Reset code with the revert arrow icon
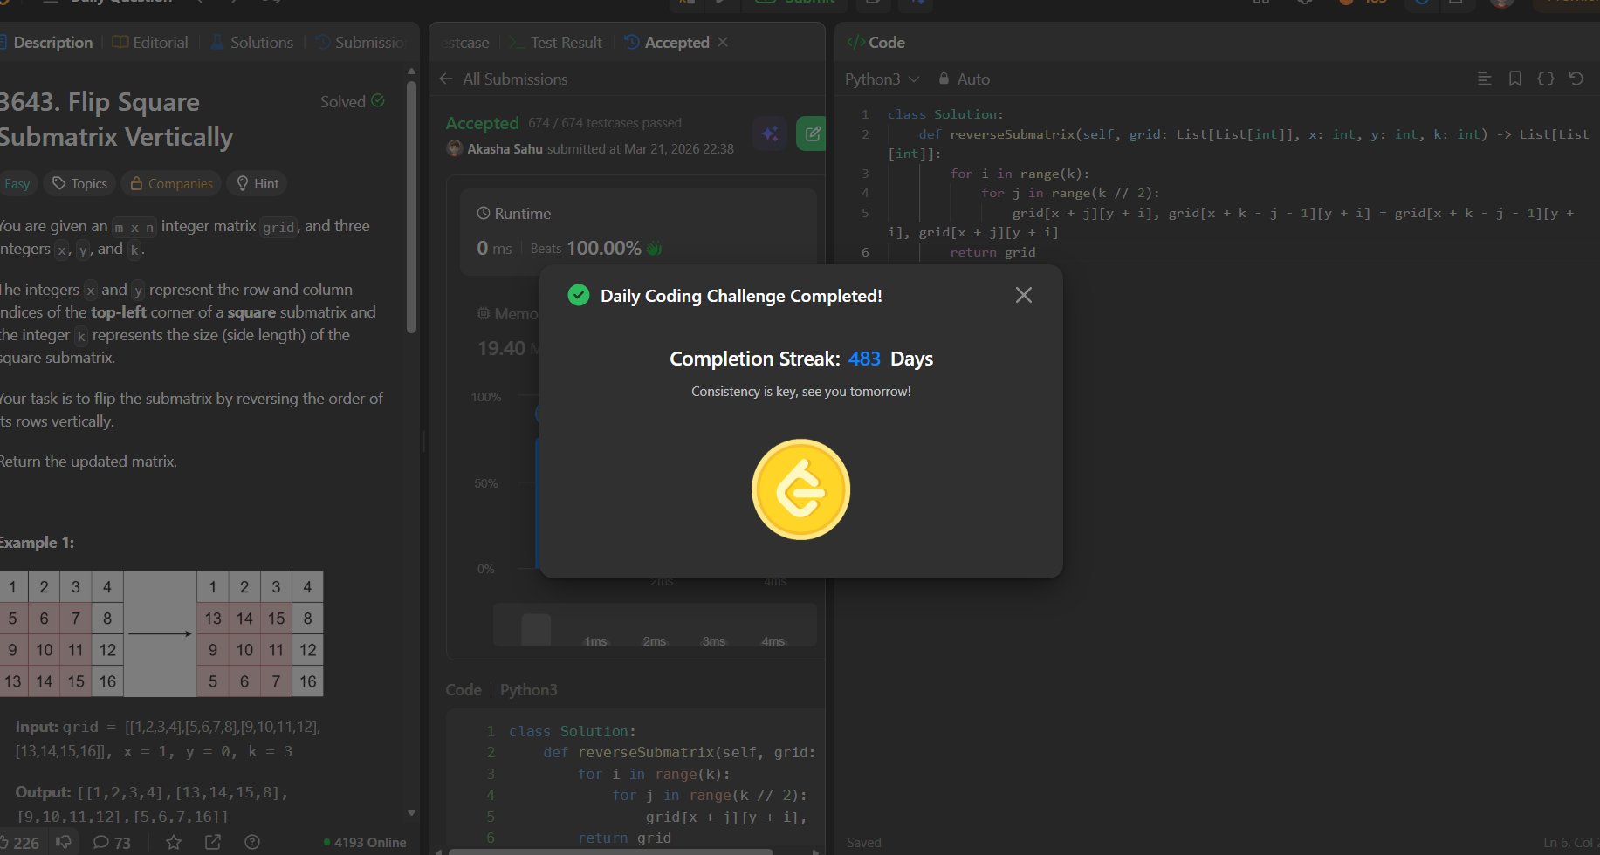This screenshot has height=855, width=1600. coord(1576,79)
